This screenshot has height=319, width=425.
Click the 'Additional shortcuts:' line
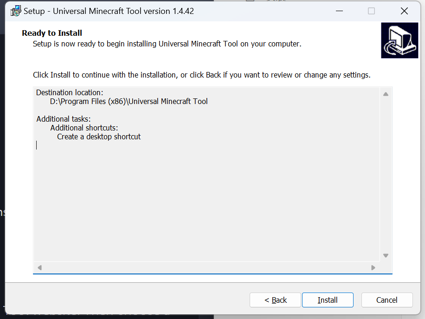(84, 128)
